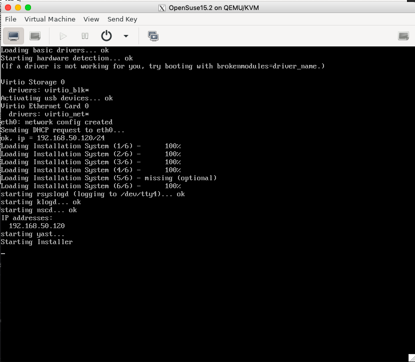Click 'eth0: network config created' line
This screenshot has height=362, width=415.
pyautogui.click(x=56, y=122)
